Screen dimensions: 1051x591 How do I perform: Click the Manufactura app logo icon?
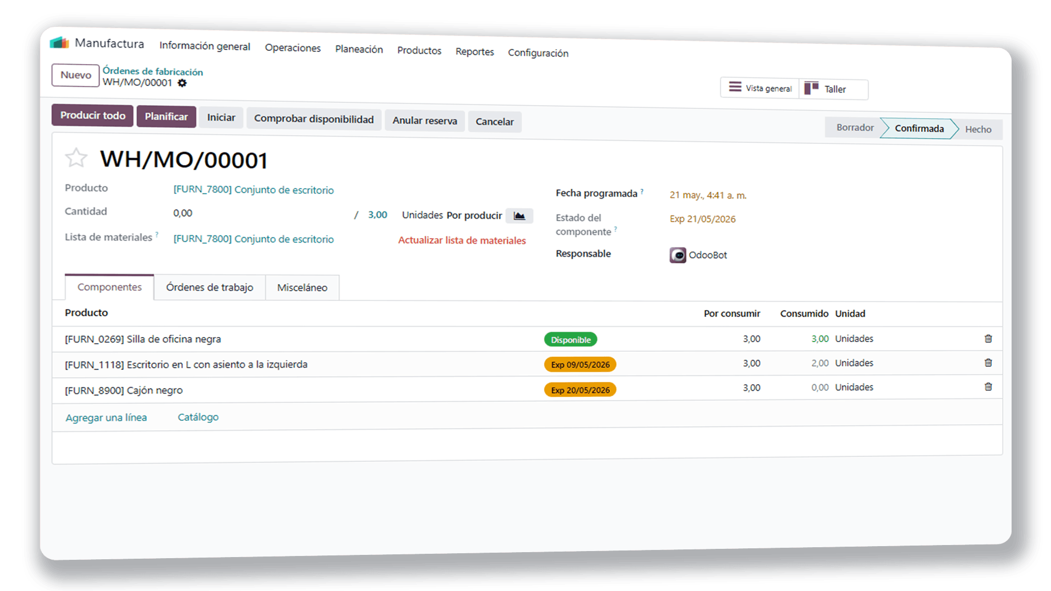pos(59,43)
